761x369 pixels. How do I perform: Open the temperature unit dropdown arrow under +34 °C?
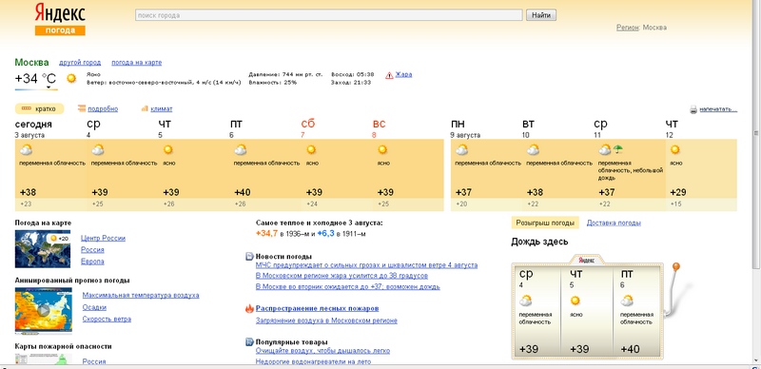click(49, 87)
